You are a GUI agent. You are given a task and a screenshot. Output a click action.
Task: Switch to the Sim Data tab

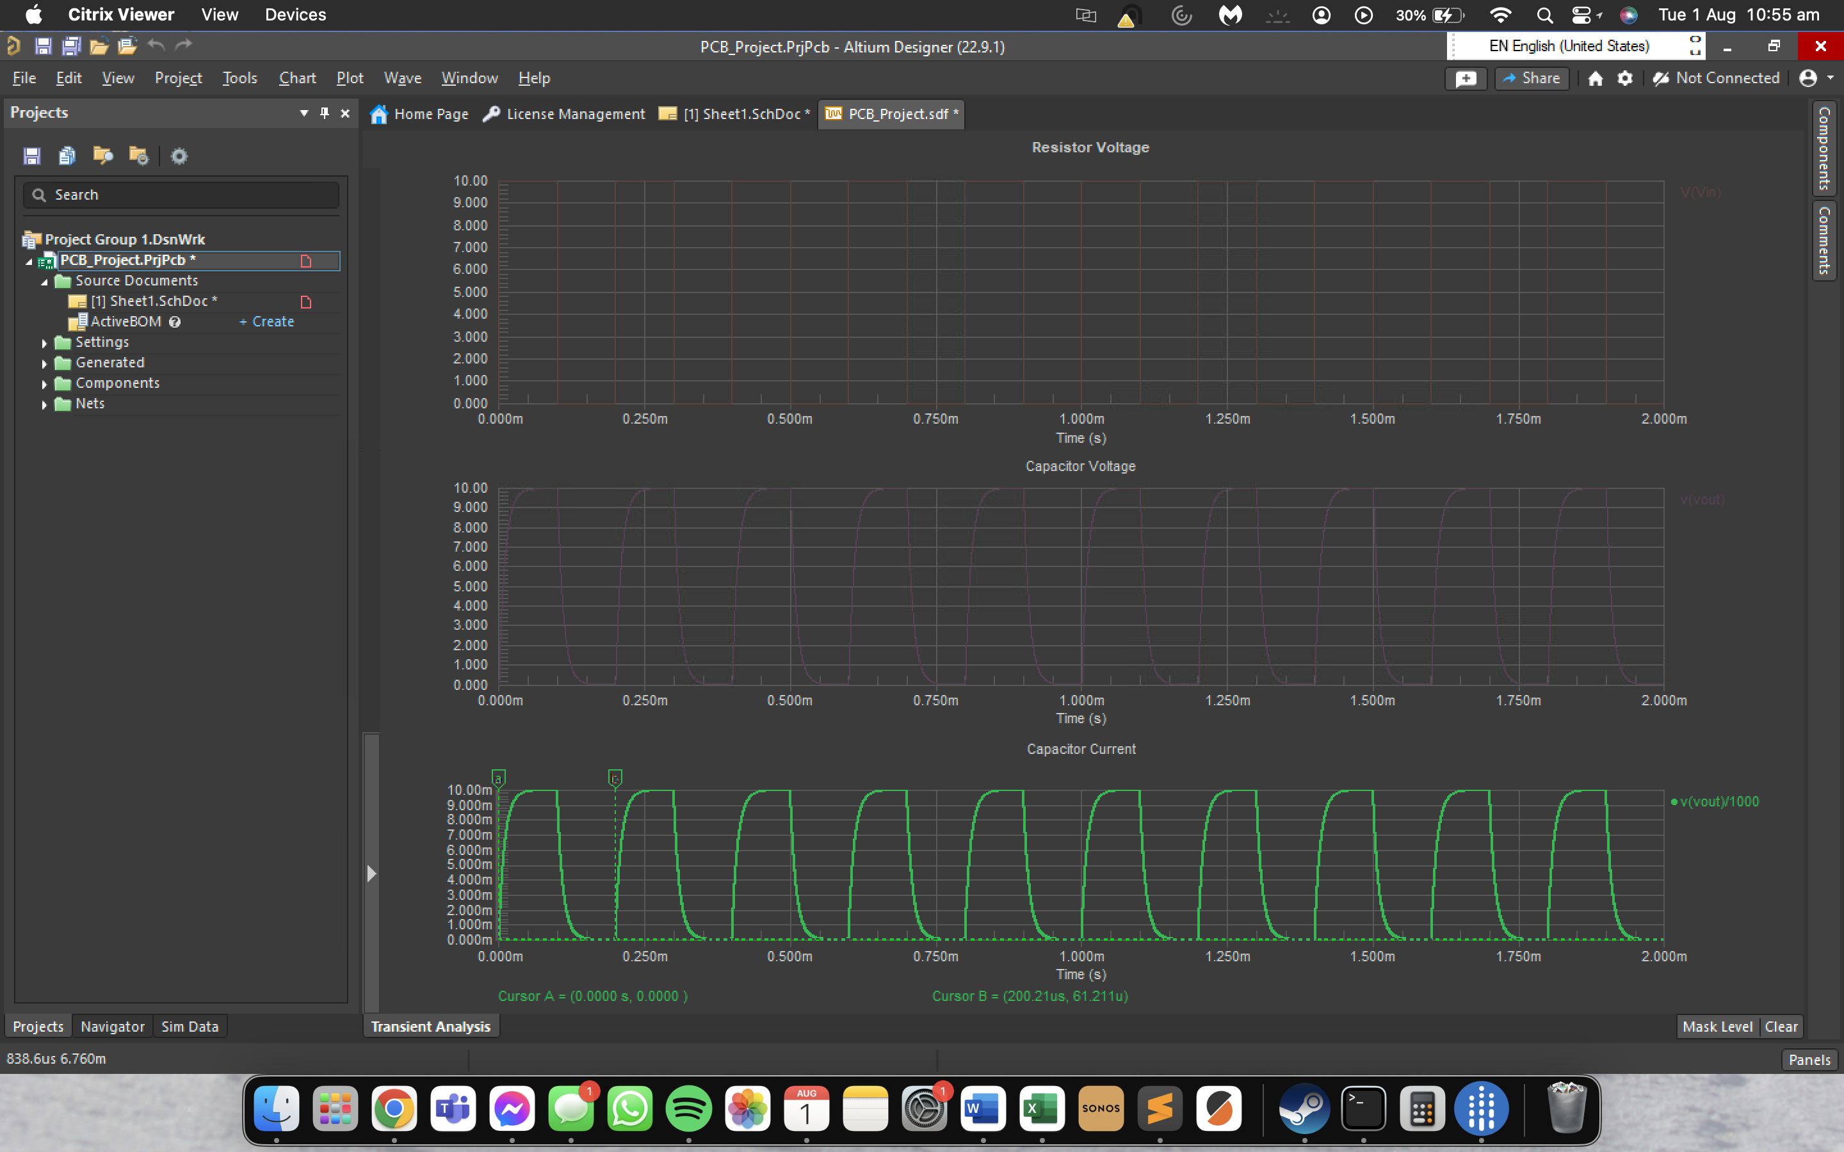click(190, 1027)
